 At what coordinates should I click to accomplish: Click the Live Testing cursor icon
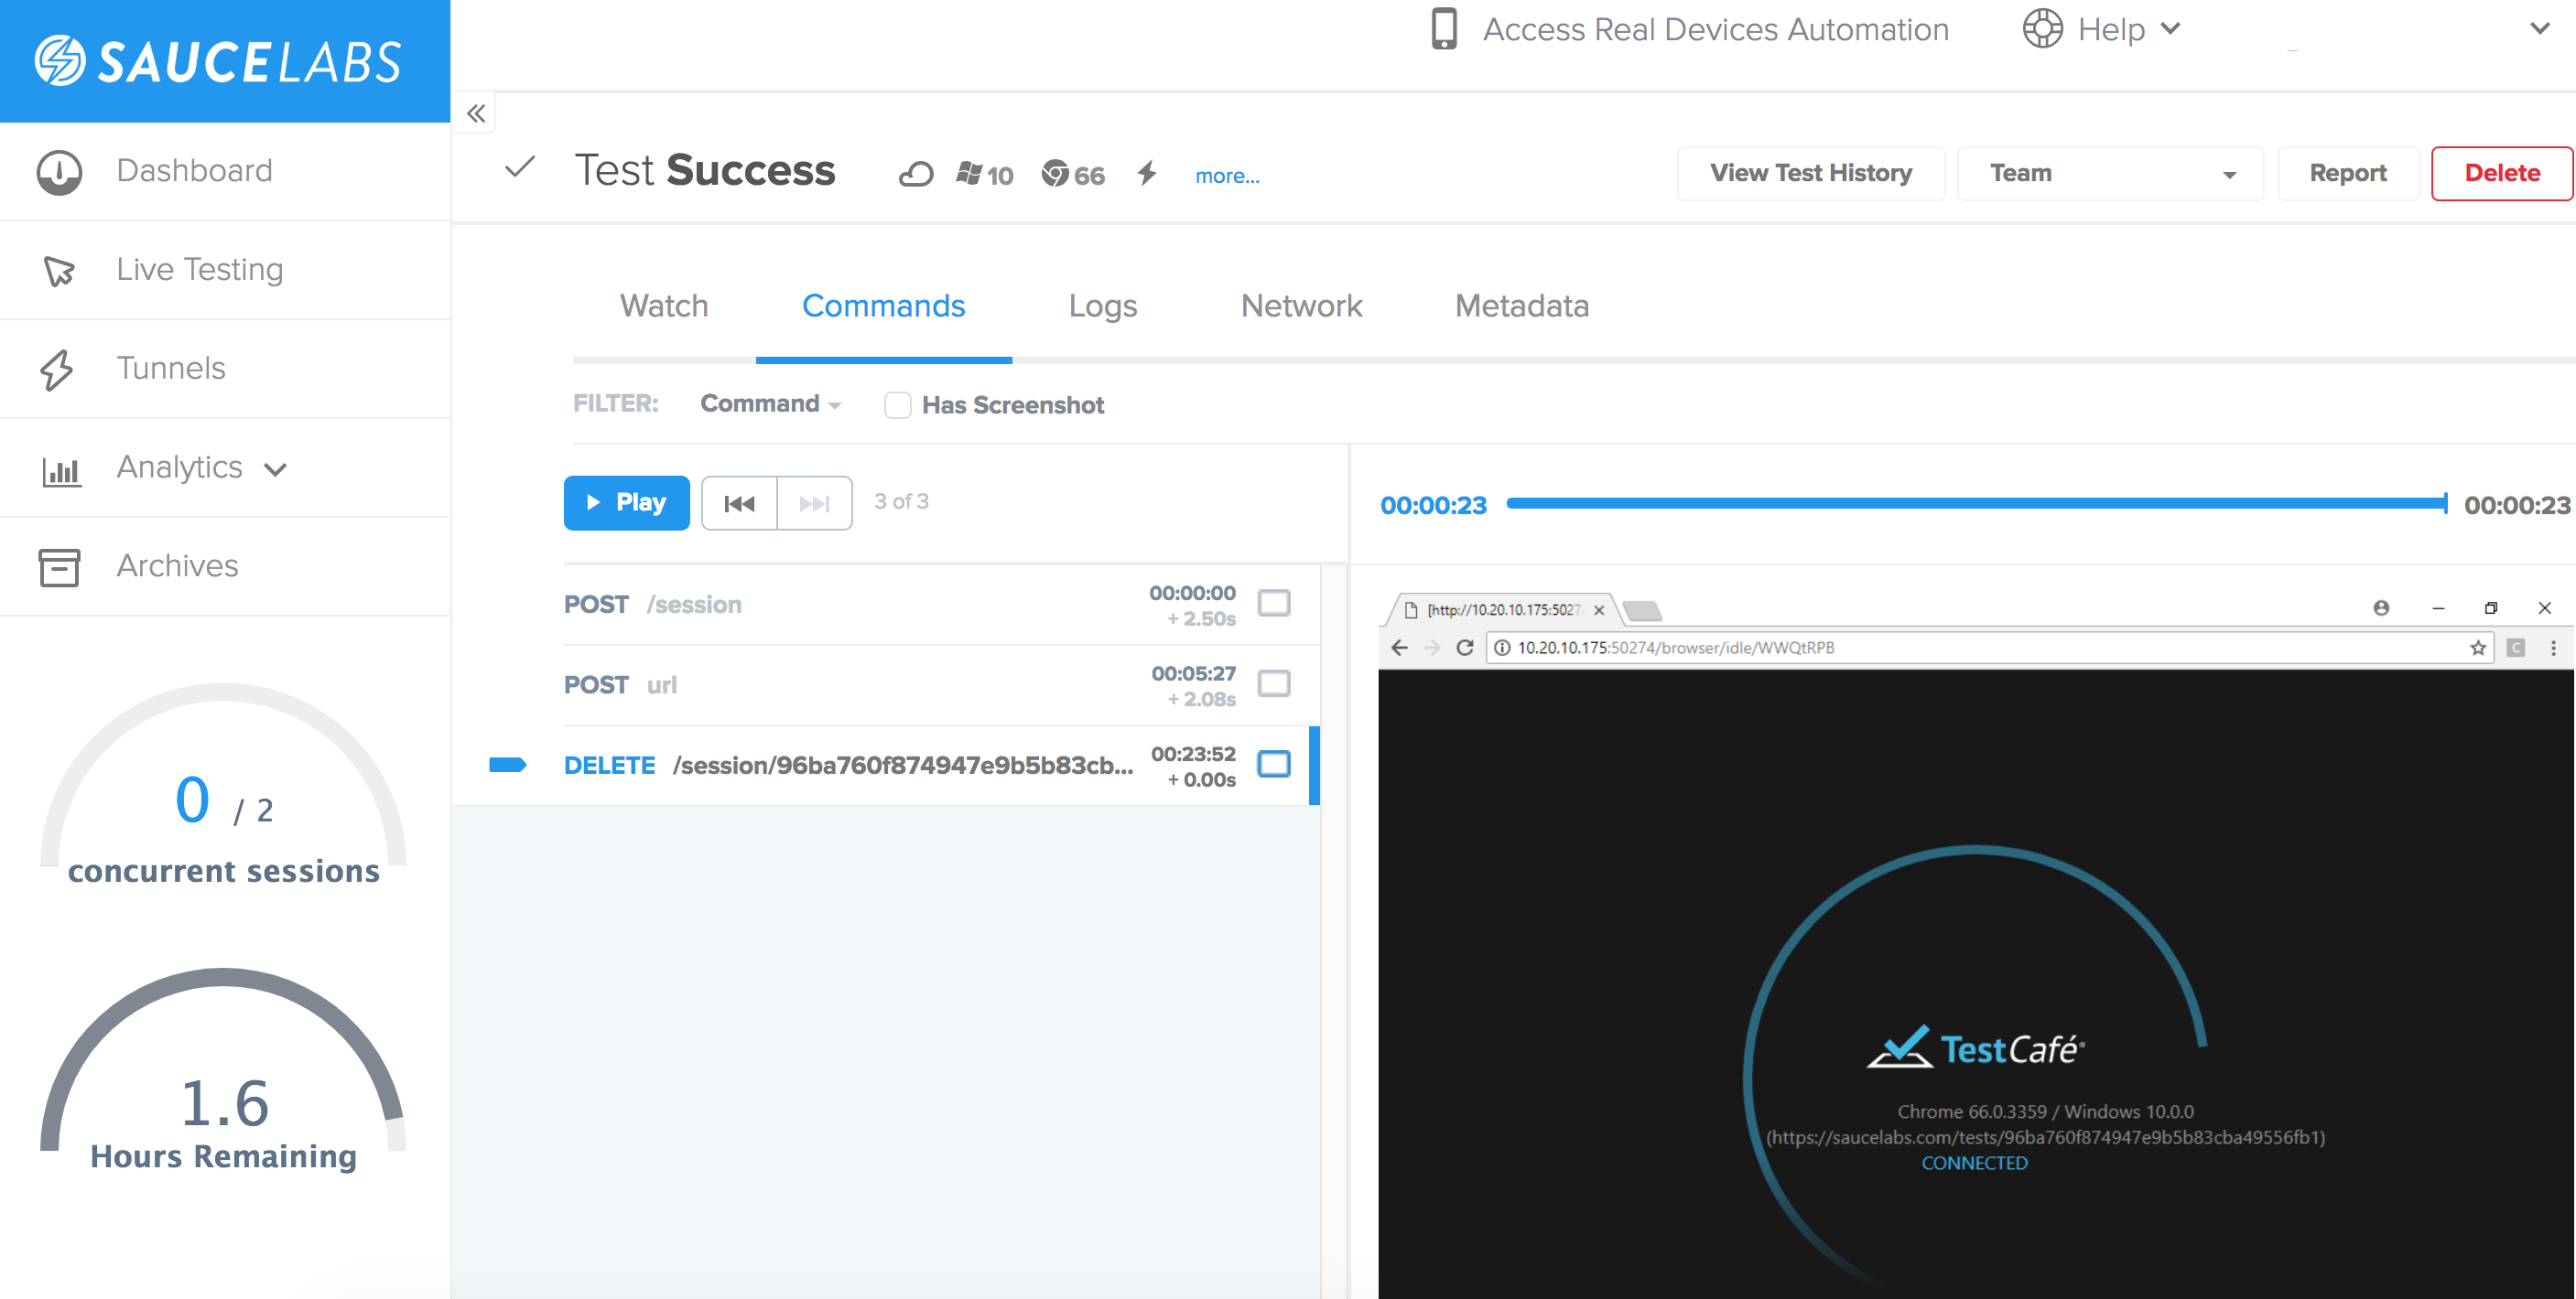point(59,271)
